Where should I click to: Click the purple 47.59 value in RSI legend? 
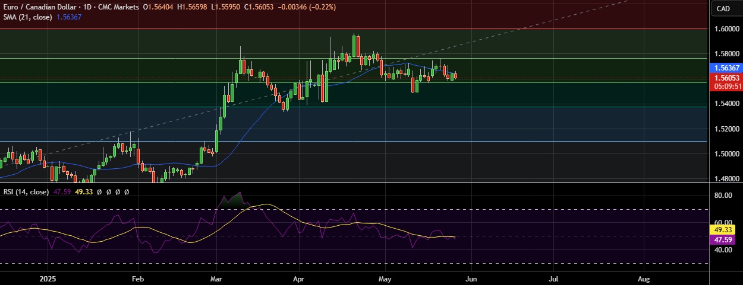click(x=61, y=192)
